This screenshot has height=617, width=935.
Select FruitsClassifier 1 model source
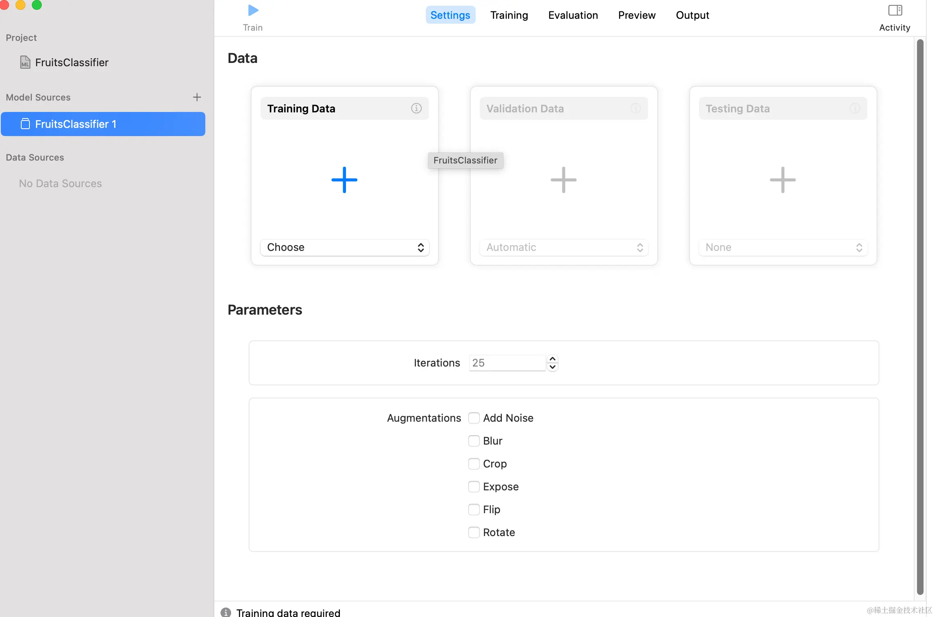coord(103,124)
